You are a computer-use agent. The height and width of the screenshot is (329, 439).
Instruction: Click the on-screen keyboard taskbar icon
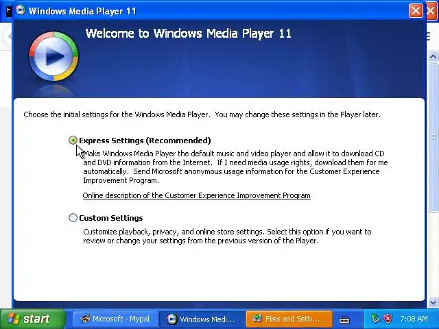[x=344, y=319]
